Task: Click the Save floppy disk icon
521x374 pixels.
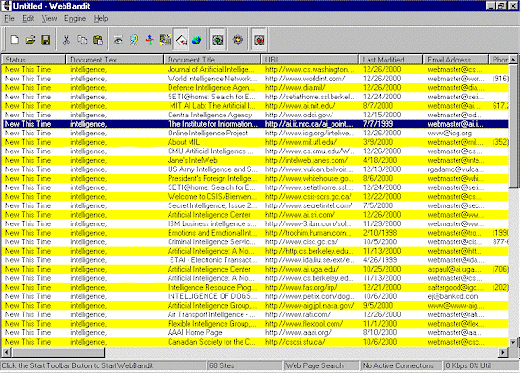Action: pyautogui.click(x=45, y=40)
